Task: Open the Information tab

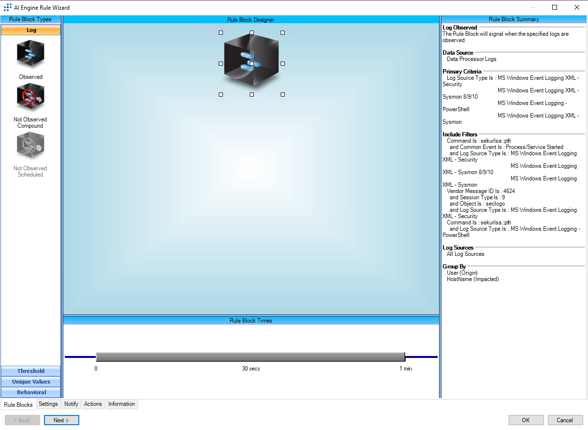Action: coord(121,404)
